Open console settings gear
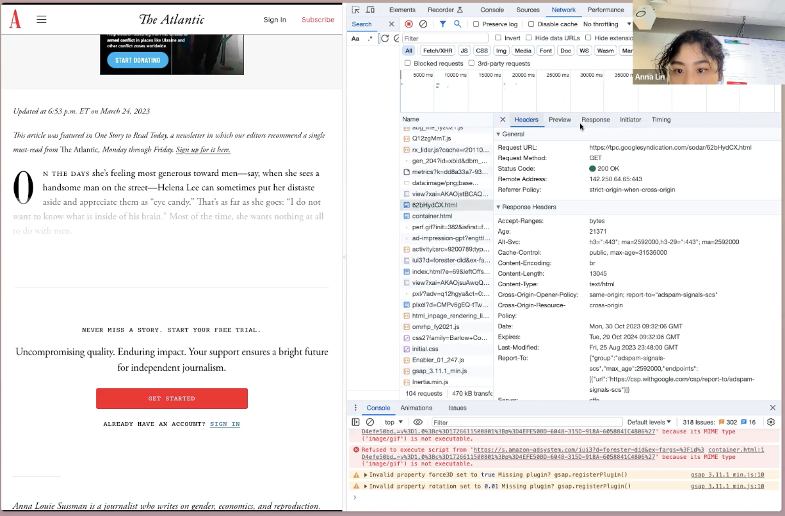Screen dimensions: 785x516 coord(771,423)
